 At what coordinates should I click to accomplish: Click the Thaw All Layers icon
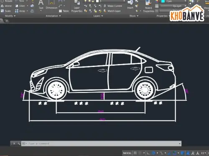(x=95, y=11)
